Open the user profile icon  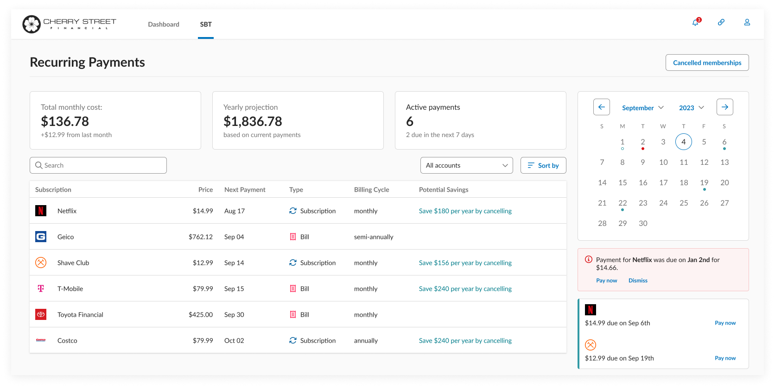coord(747,22)
